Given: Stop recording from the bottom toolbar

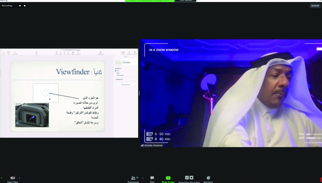Looking at the screenshot, I should pos(191,178).
